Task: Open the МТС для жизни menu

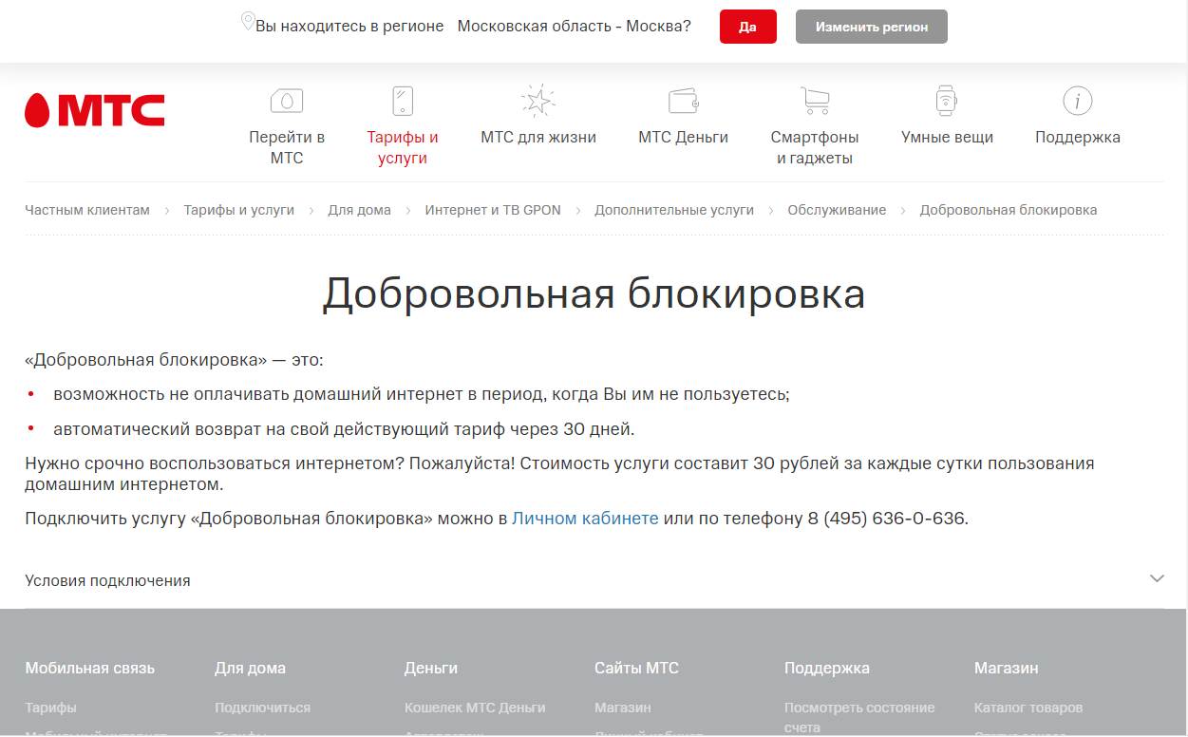Action: tap(538, 137)
